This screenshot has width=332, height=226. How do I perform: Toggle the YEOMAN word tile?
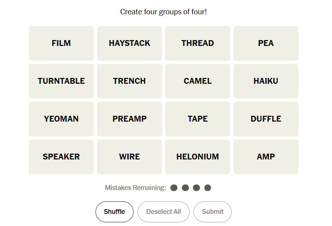61,119
